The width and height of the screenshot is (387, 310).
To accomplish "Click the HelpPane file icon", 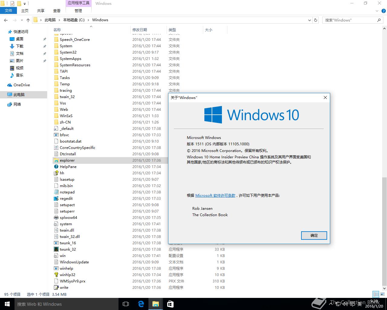I will coord(56,167).
